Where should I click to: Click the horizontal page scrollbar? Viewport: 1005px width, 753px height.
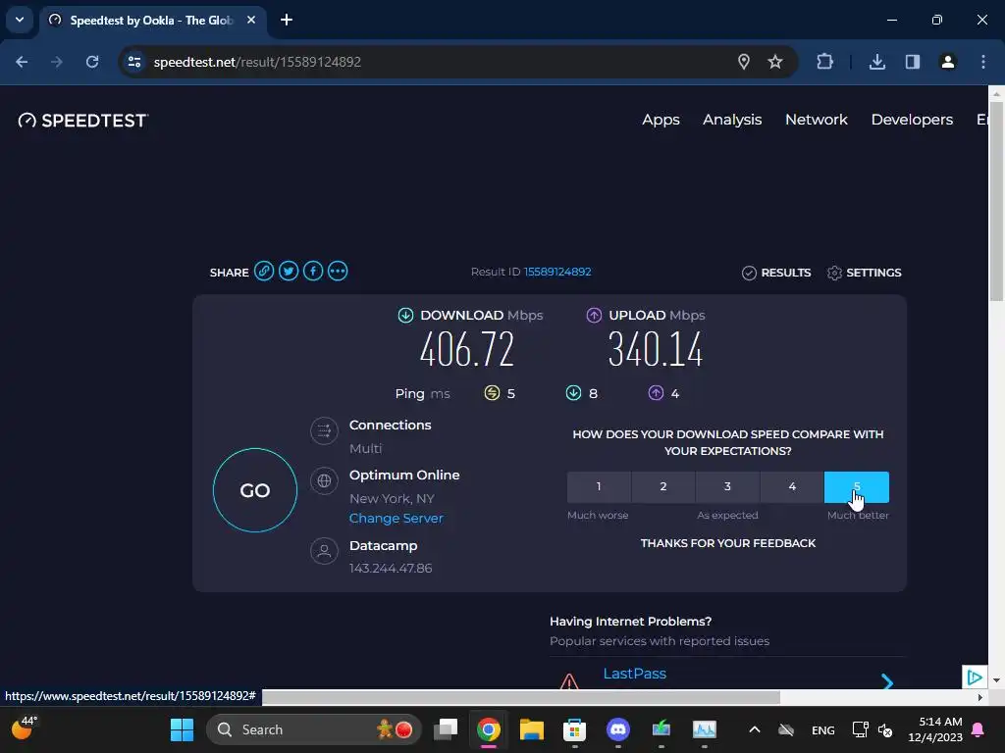click(x=520, y=697)
